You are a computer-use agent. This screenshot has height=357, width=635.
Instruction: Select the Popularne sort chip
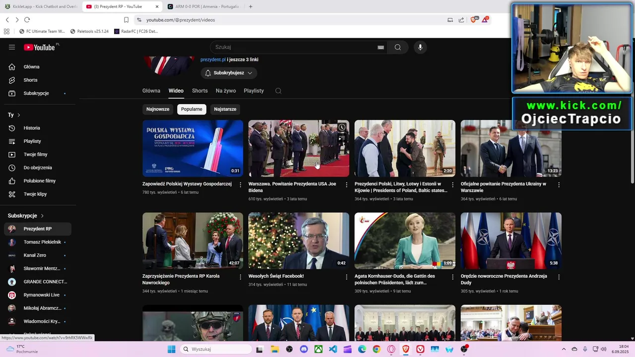[191, 109]
